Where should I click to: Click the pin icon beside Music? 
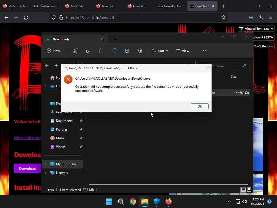81,138
